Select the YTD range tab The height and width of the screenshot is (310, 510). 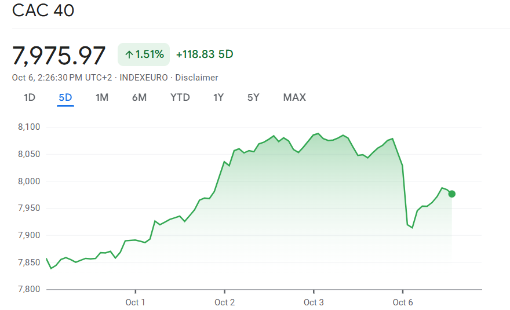(180, 97)
